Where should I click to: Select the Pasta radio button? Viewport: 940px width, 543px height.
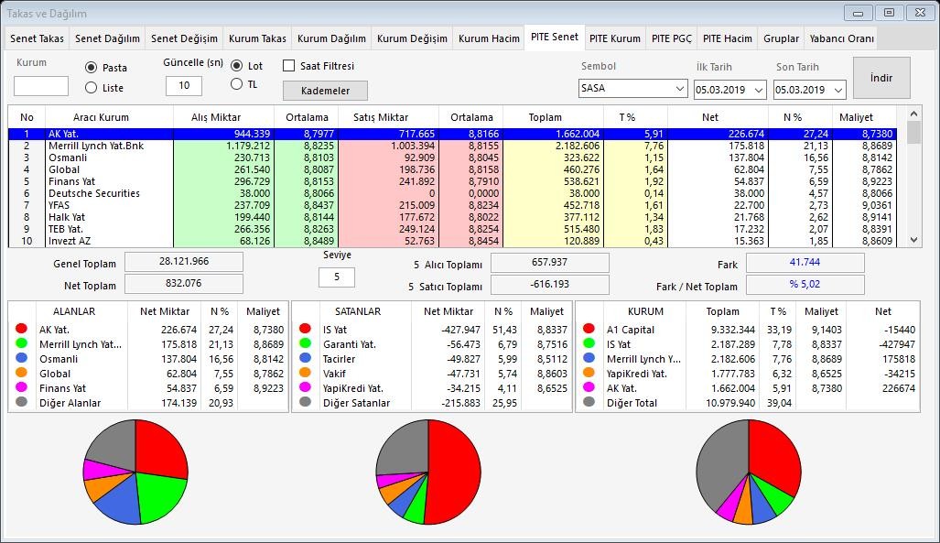[x=92, y=68]
